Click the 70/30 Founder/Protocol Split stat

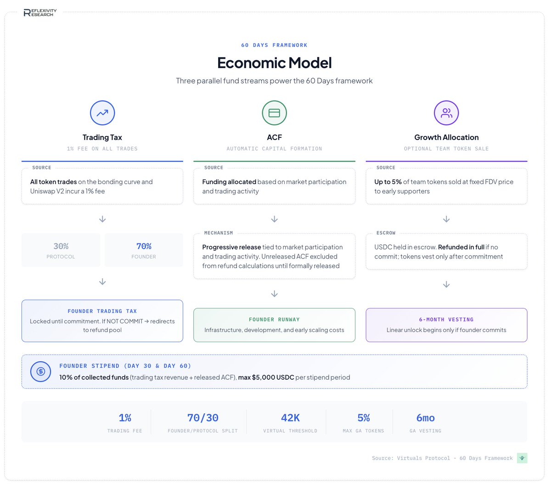pyautogui.click(x=202, y=423)
